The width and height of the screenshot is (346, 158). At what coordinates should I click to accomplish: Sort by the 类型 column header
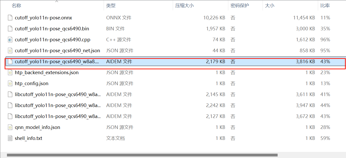111,6
